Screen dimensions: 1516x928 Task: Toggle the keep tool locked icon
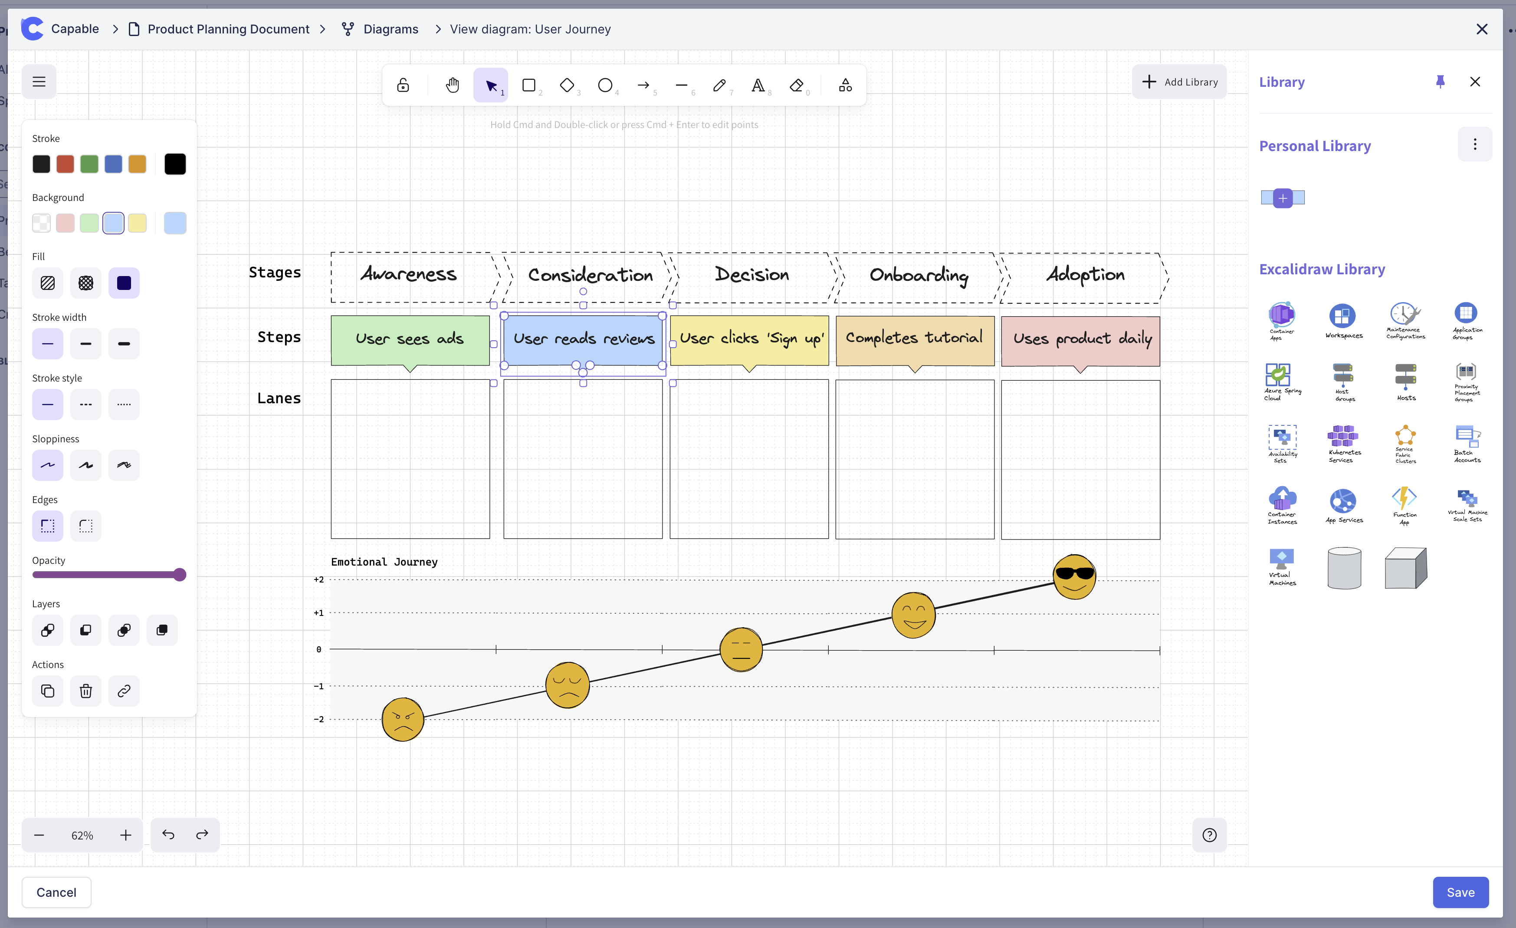tap(403, 85)
